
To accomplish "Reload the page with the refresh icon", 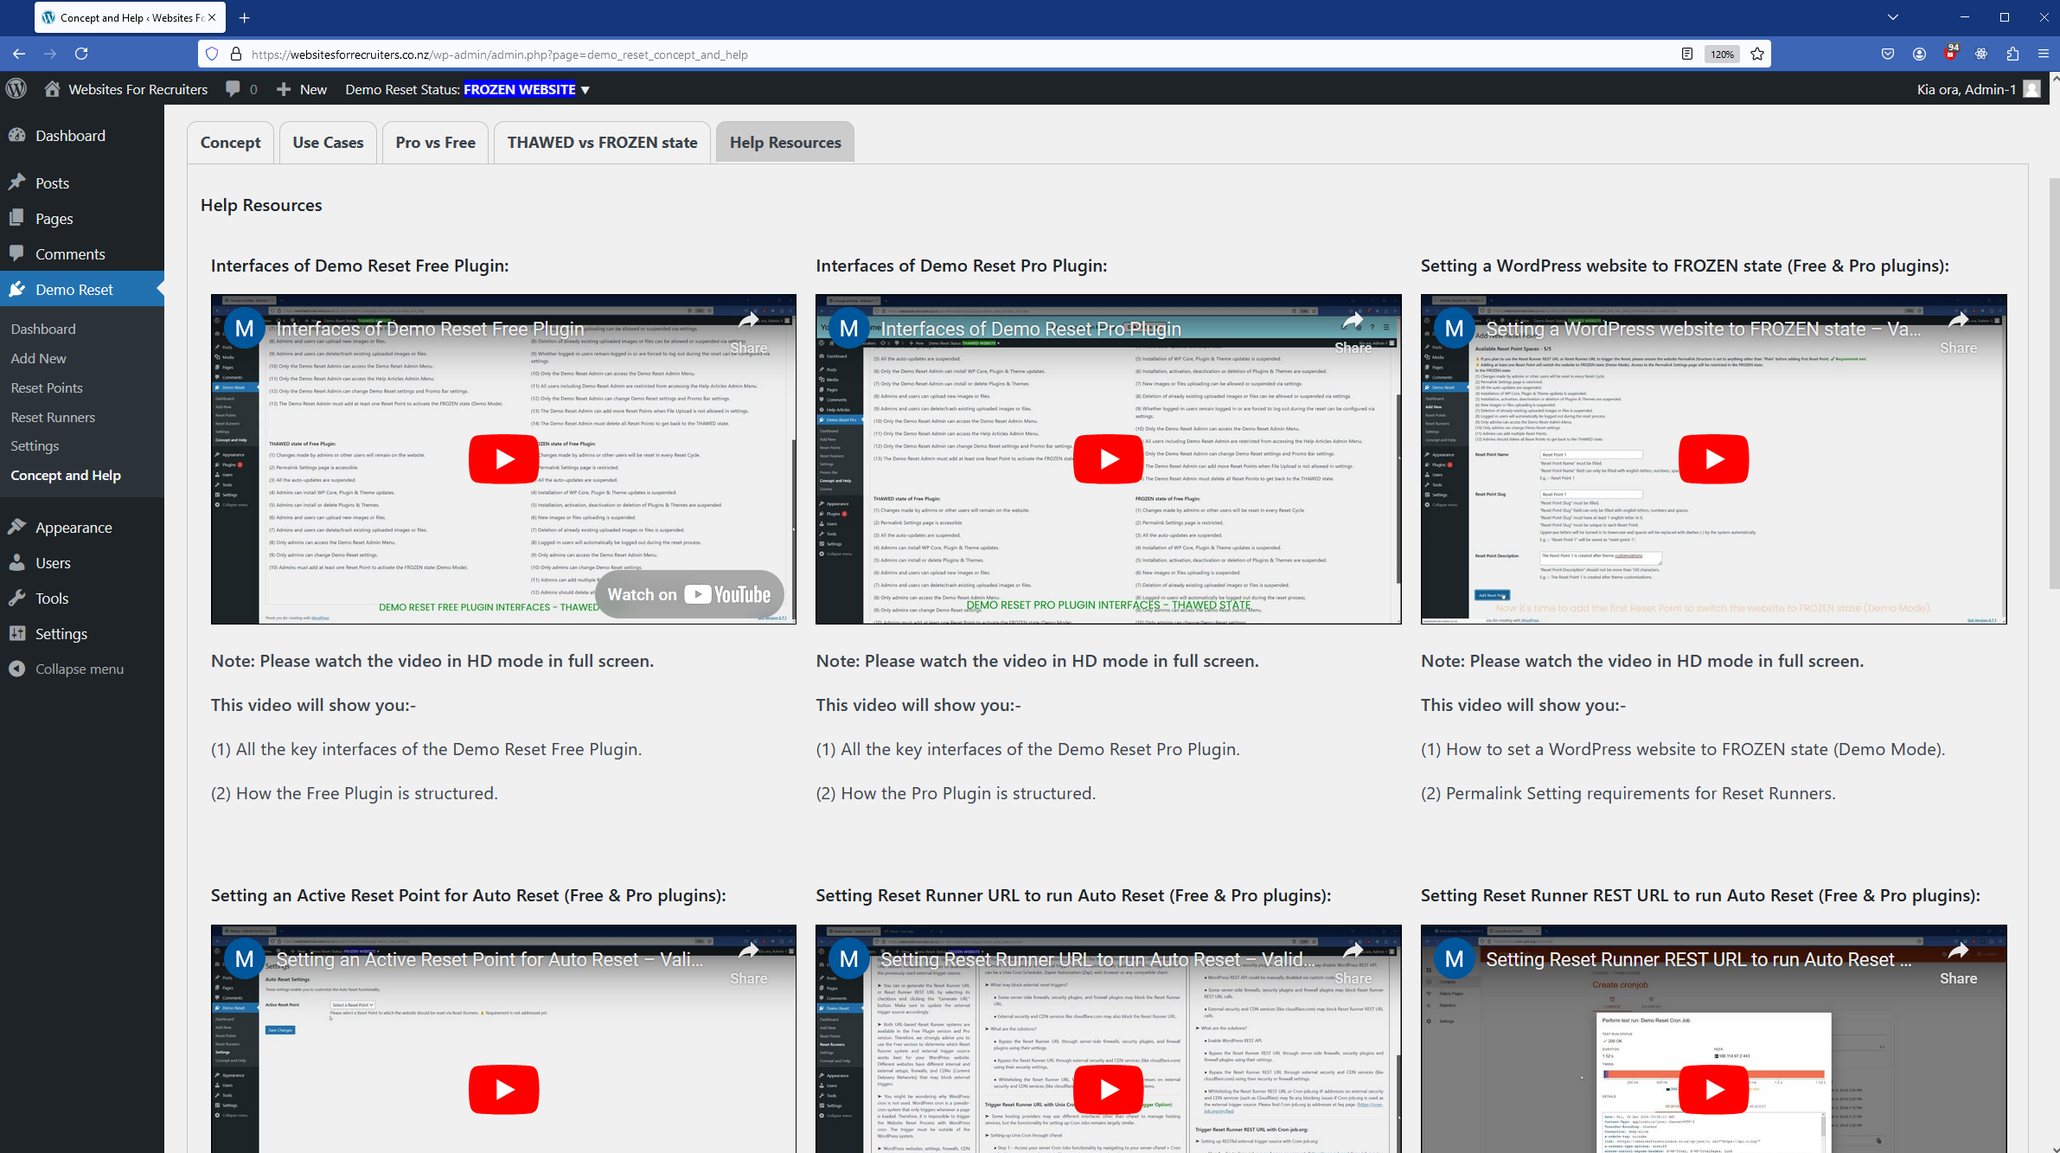I will [81, 54].
